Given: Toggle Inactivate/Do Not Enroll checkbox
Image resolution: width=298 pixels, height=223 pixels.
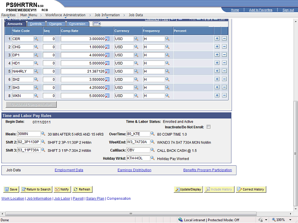Looking at the screenshot, I should (x=209, y=127).
